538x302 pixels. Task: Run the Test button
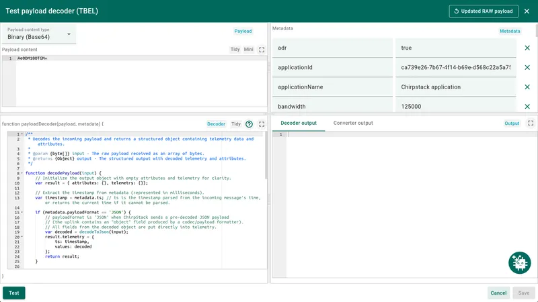point(13,293)
